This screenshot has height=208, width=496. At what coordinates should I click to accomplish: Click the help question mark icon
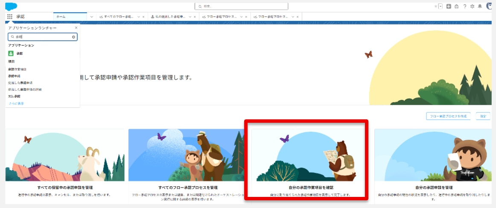464,6
